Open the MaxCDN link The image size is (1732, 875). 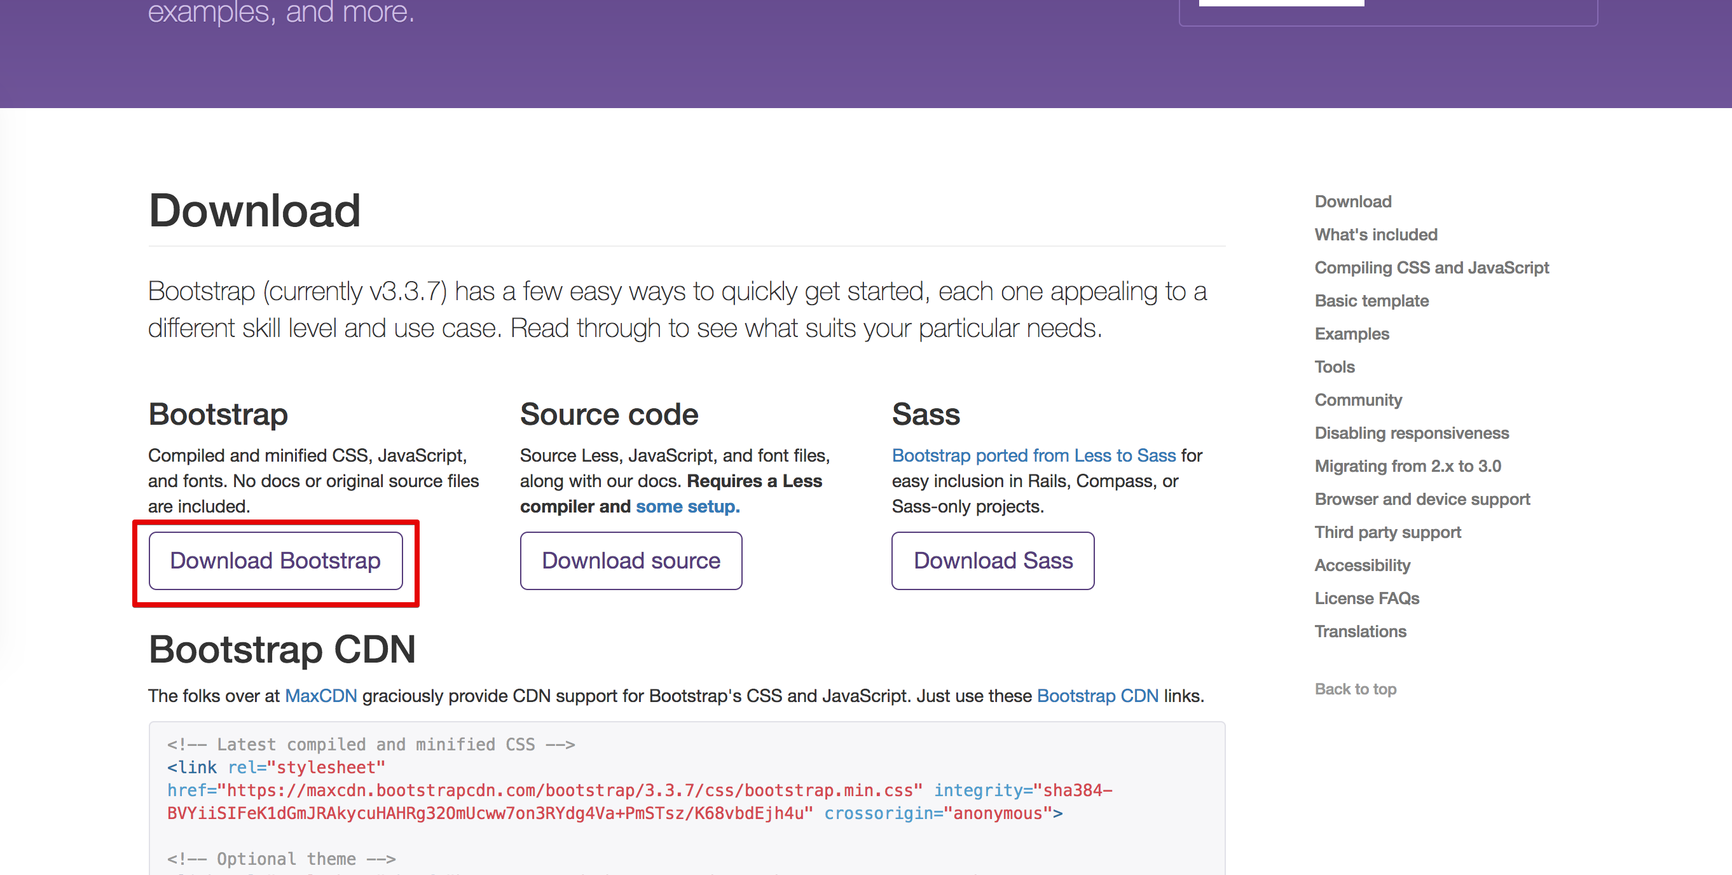coord(320,696)
